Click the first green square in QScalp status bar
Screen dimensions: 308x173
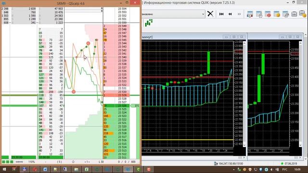pos(3,162)
